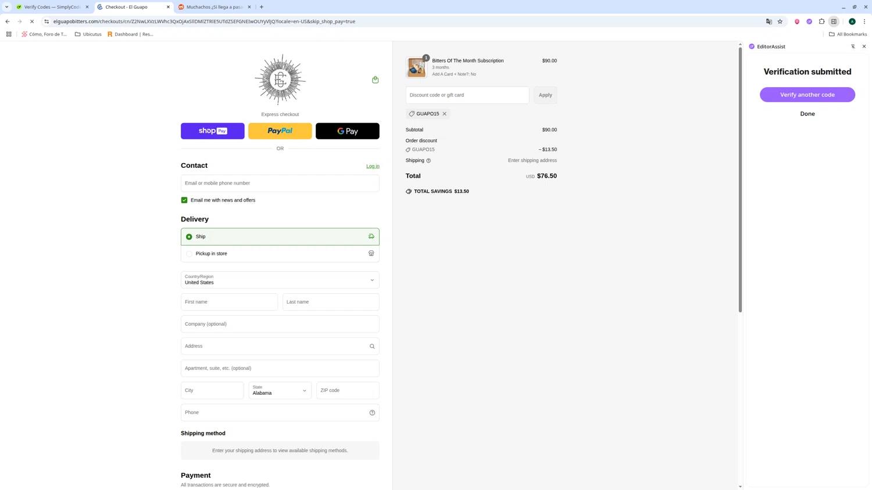
Task: Click the Company (optional) field
Action: point(280,324)
